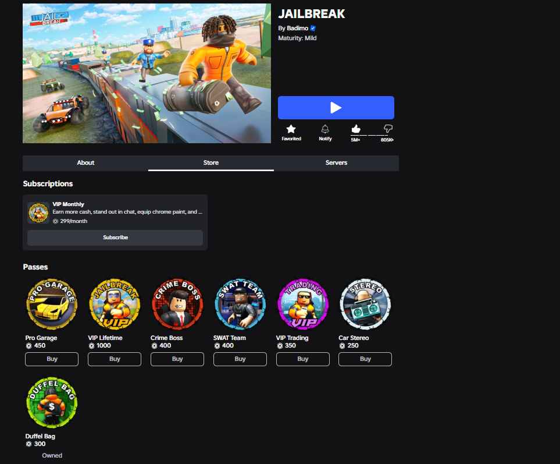Open the SWAT Team pass badge
This screenshot has height=464, width=560.
pyautogui.click(x=240, y=304)
